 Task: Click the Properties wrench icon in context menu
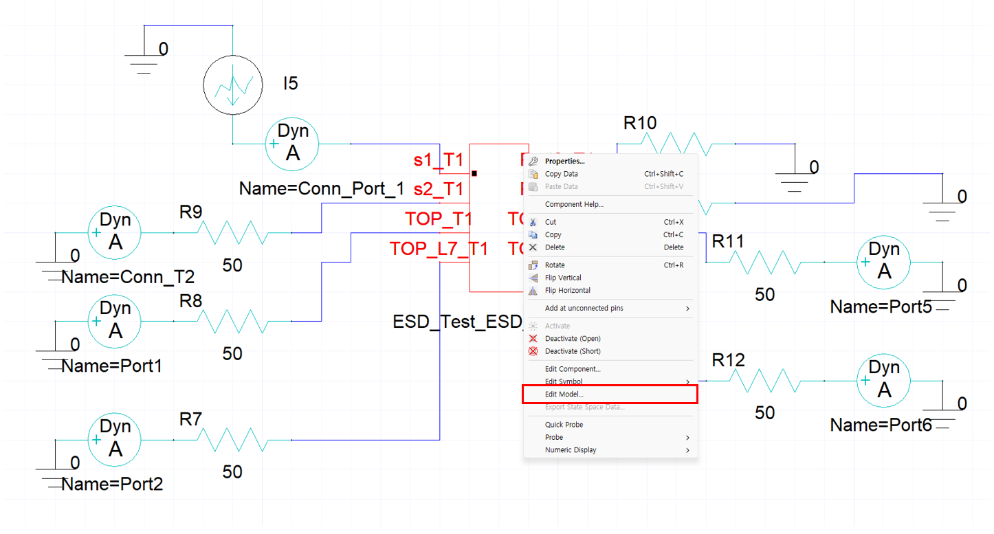click(x=533, y=162)
